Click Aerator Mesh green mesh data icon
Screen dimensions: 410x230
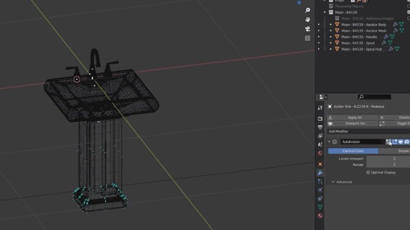coord(402,31)
